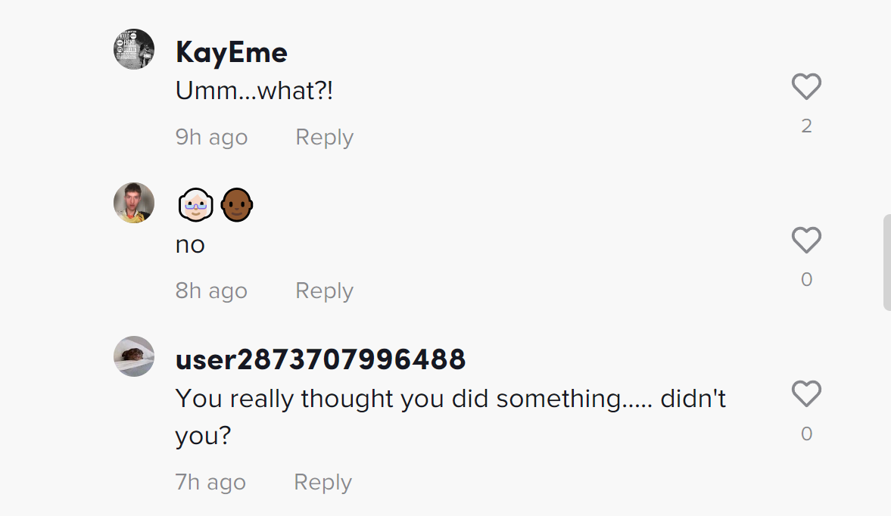Click the "9h ago" timestamp
The height and width of the screenshot is (516, 891).
pyautogui.click(x=211, y=137)
